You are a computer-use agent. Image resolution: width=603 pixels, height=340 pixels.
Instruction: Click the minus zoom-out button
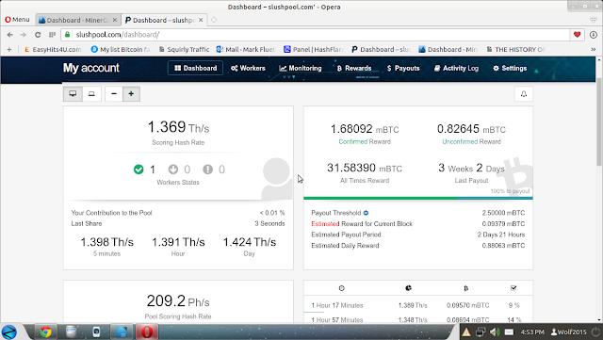(x=114, y=94)
